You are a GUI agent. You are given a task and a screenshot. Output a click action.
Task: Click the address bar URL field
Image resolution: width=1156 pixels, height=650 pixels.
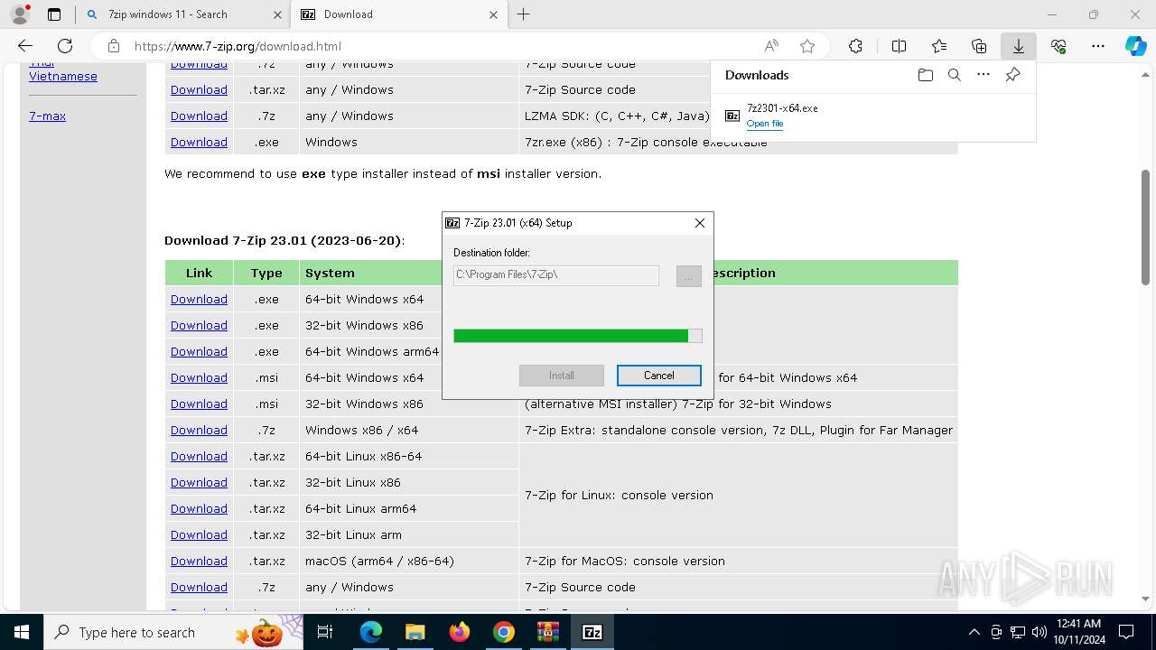click(x=433, y=46)
